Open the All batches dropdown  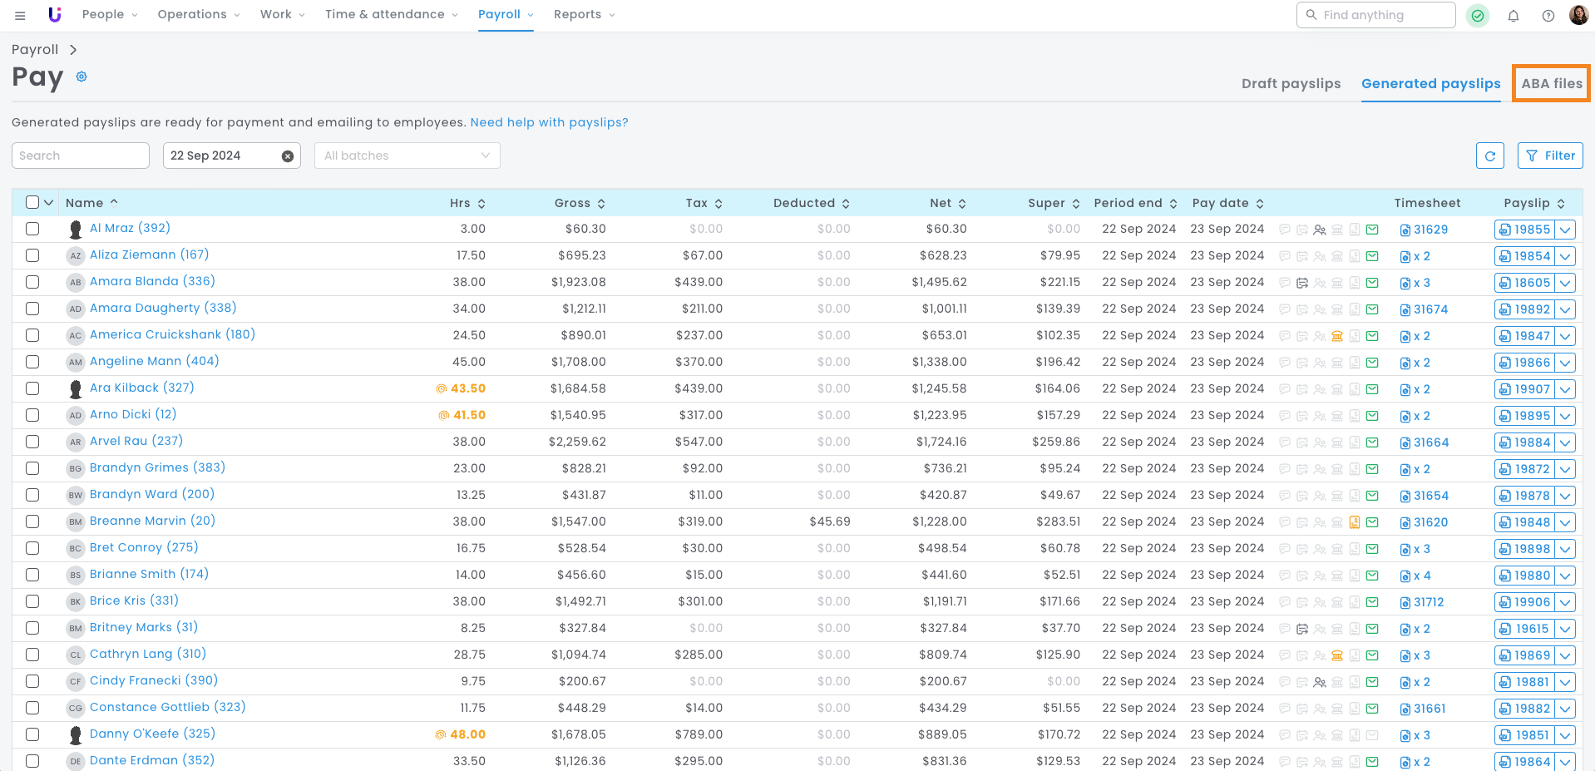[407, 156]
